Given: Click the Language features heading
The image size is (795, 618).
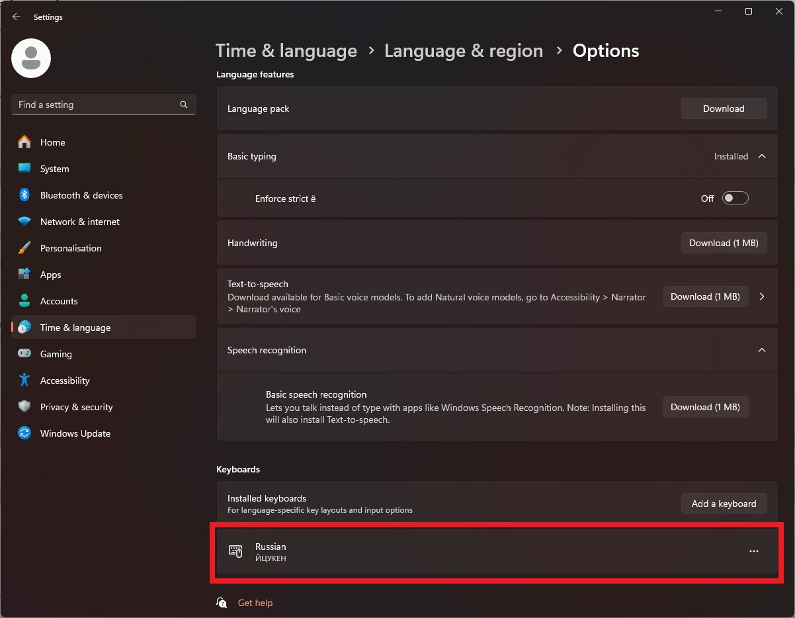Looking at the screenshot, I should tap(255, 75).
